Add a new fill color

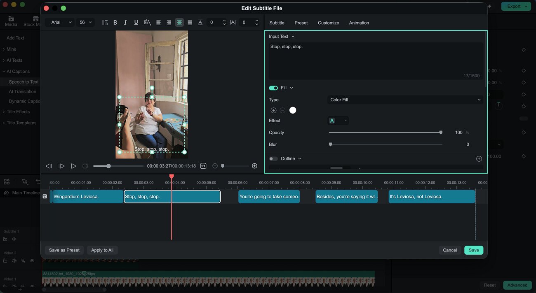click(x=273, y=110)
